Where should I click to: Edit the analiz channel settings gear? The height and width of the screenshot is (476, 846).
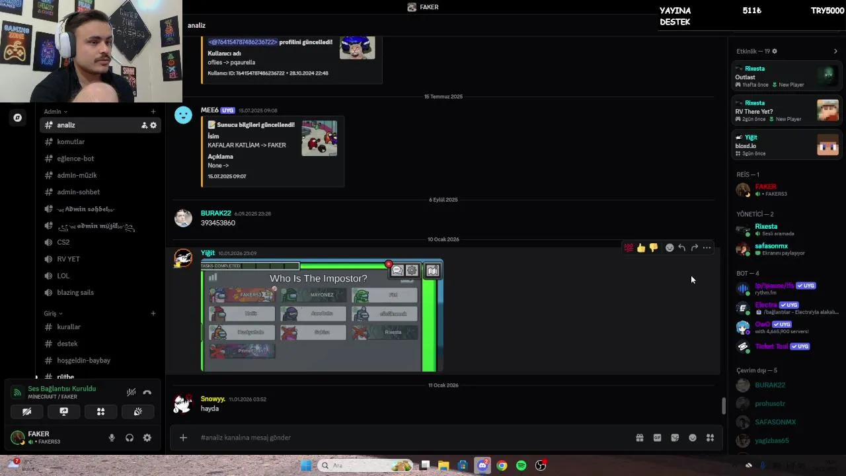pos(153,125)
